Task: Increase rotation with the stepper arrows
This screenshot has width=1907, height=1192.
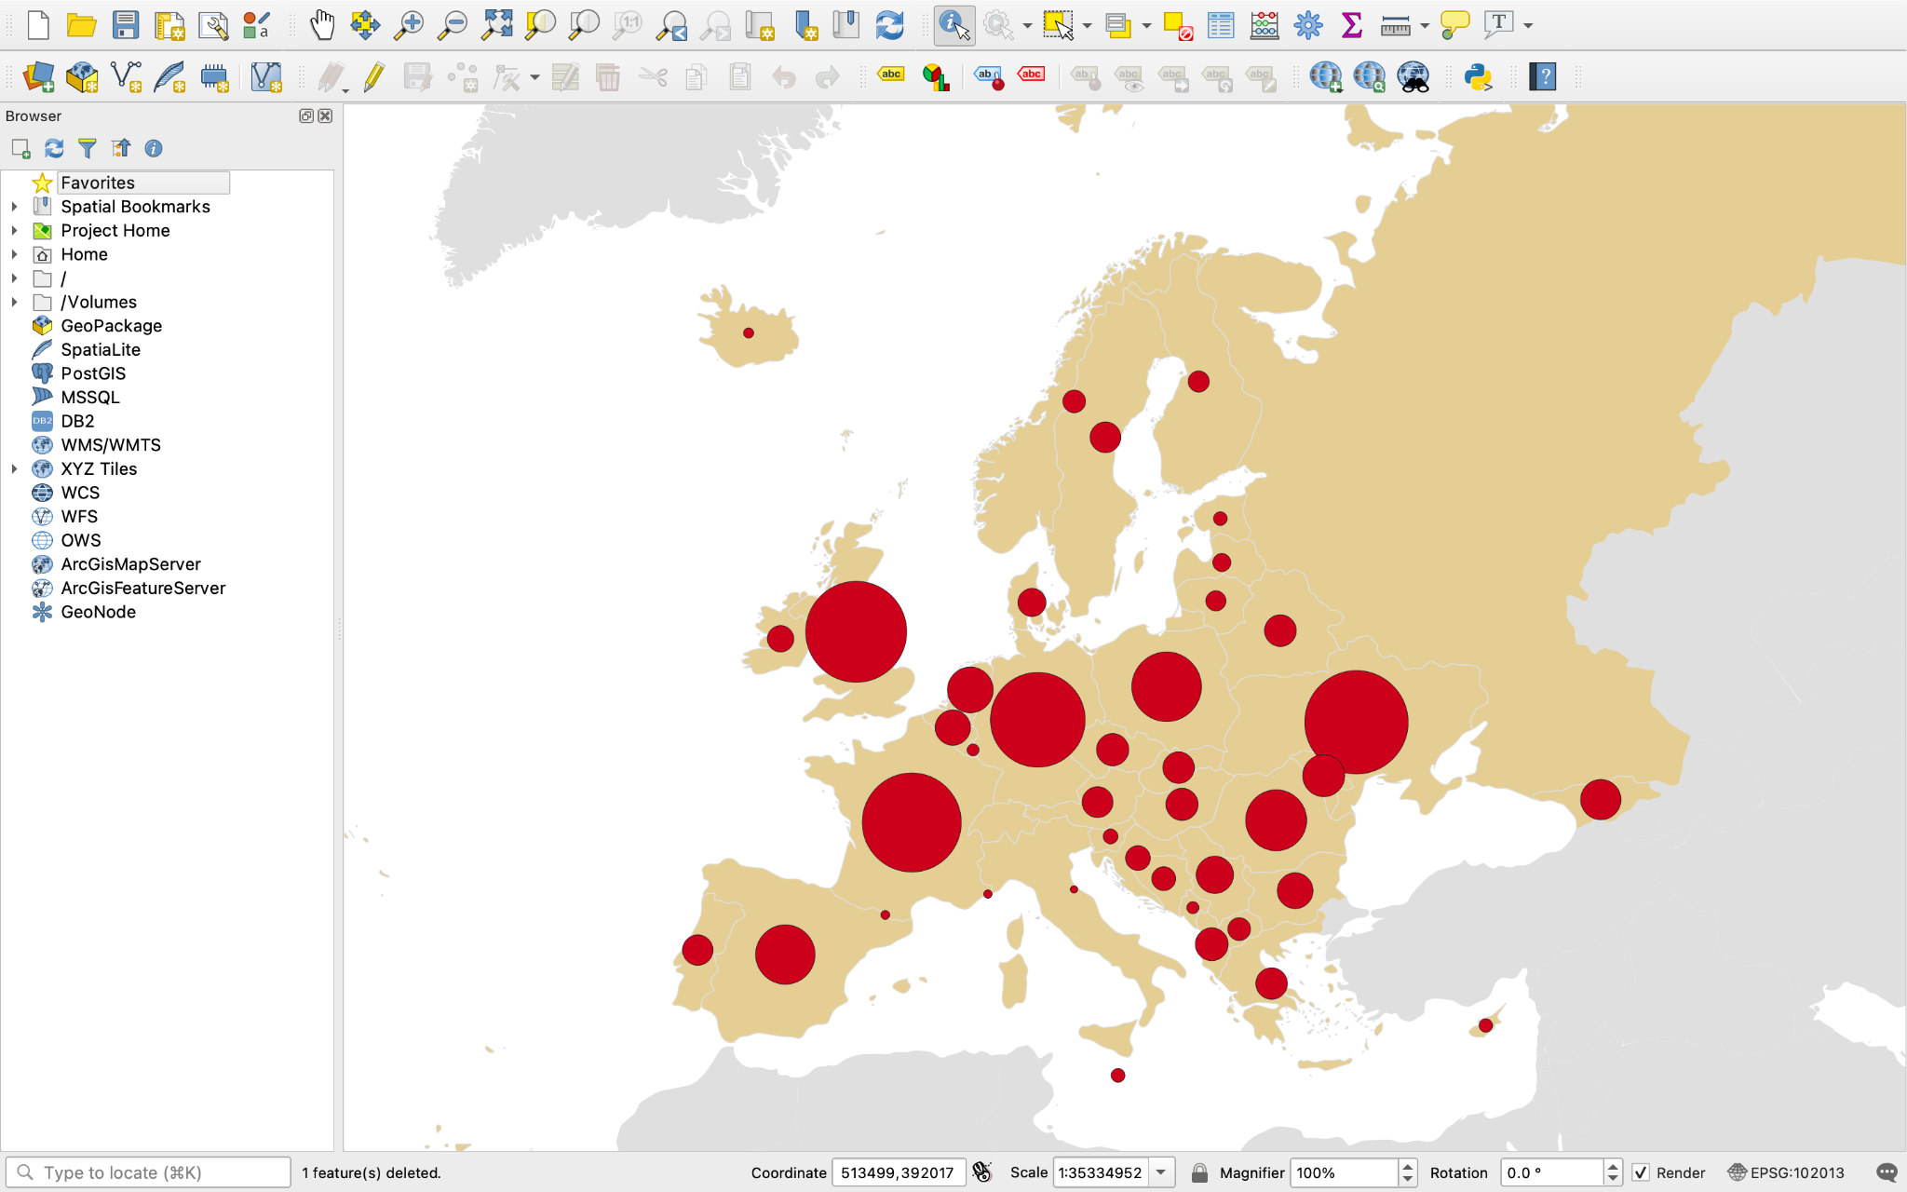Action: coord(1612,1167)
